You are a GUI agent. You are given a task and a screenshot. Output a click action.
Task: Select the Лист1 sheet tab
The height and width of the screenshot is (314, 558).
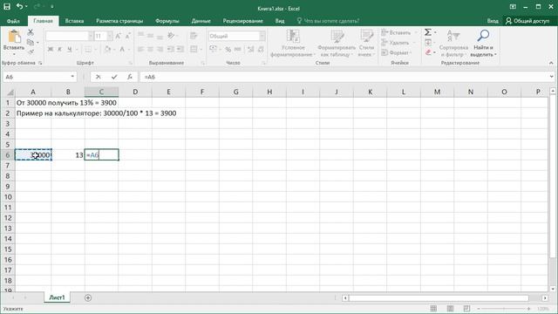(57, 297)
